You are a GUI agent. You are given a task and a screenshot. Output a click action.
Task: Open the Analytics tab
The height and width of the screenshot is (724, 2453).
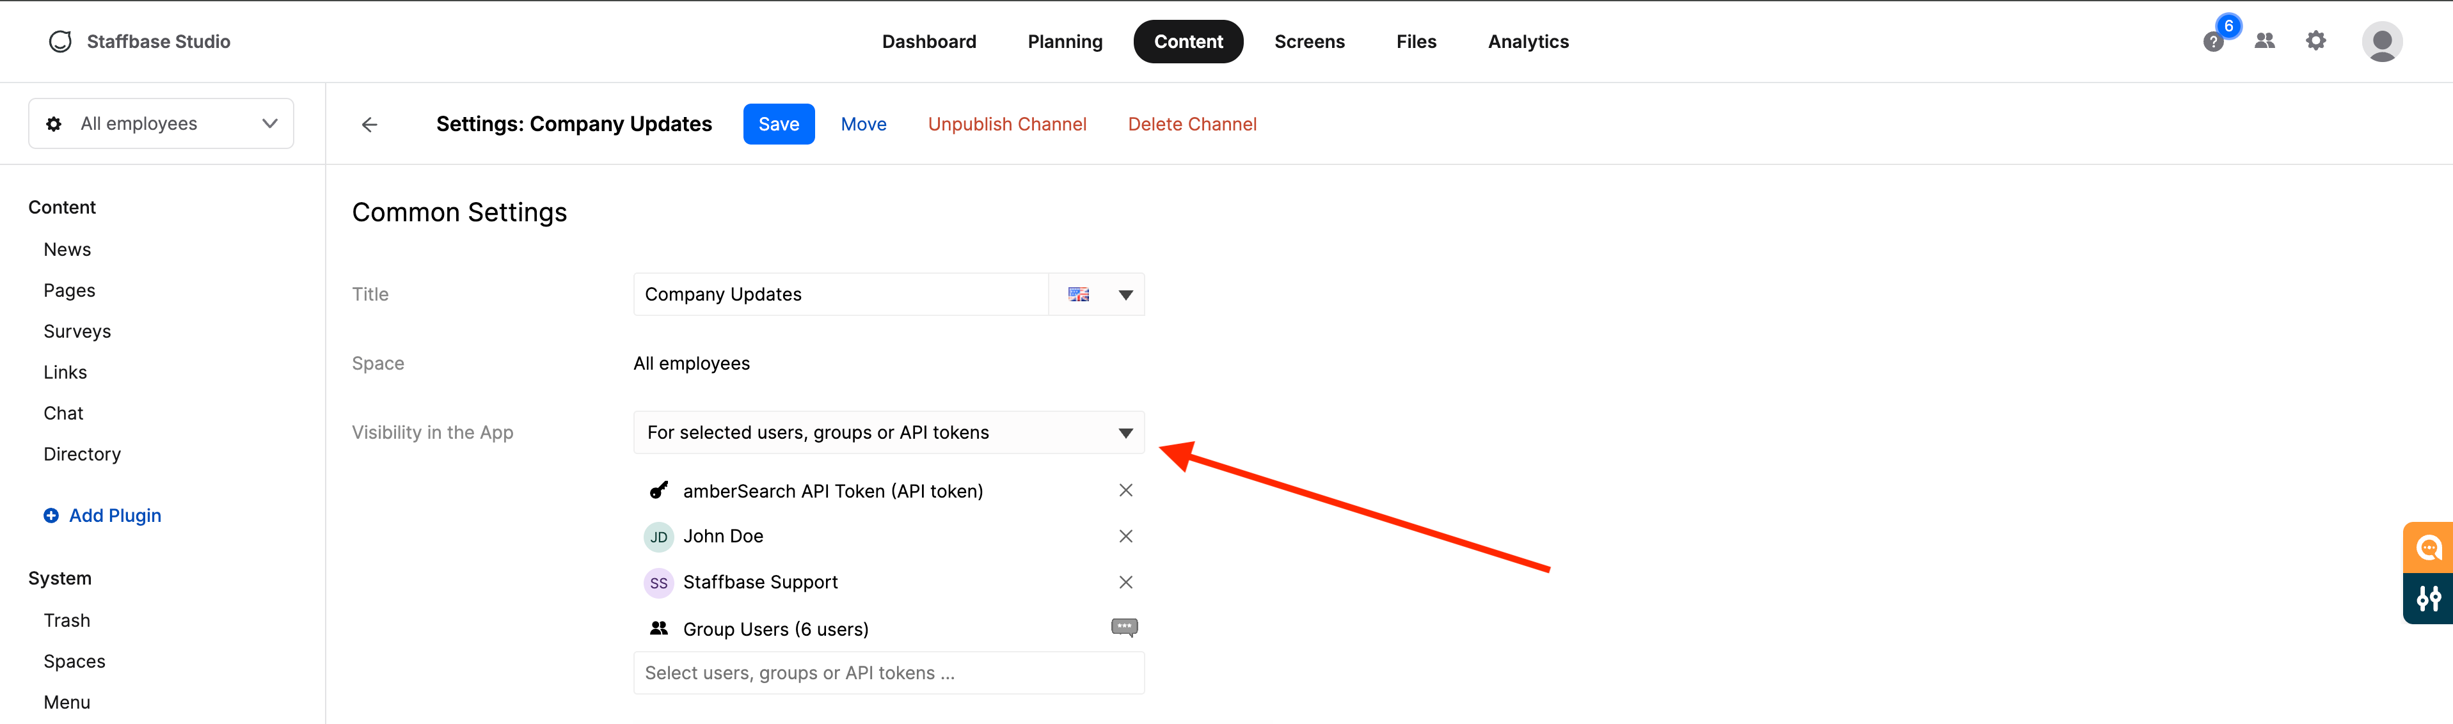pyautogui.click(x=1528, y=42)
